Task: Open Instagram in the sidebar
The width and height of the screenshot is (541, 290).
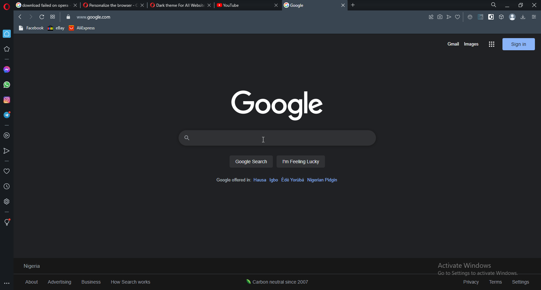Action: [x=7, y=100]
